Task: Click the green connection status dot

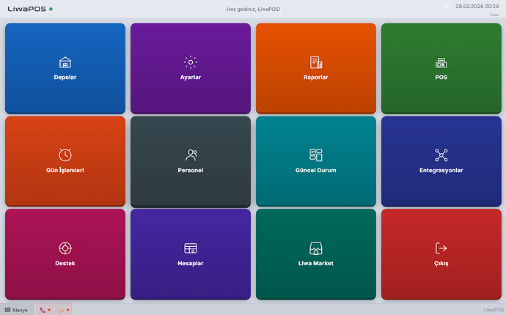Action: [x=51, y=9]
